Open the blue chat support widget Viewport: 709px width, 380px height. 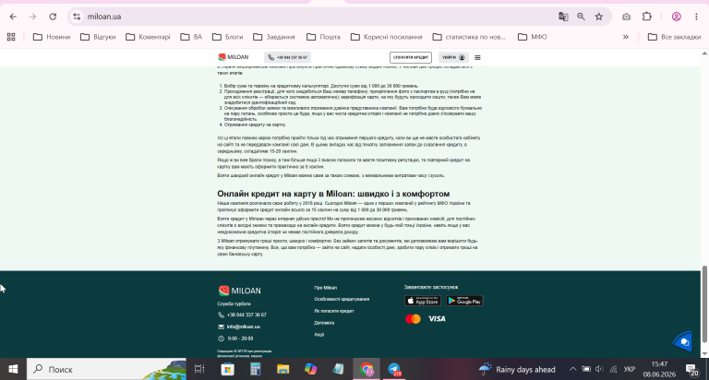tap(684, 341)
